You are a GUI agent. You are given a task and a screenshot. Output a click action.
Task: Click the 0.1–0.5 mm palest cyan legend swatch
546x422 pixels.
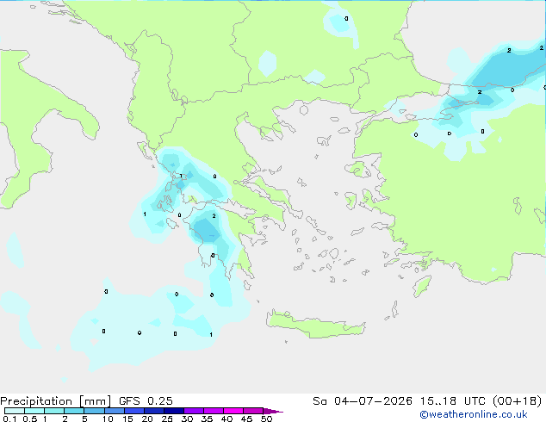[15, 411]
